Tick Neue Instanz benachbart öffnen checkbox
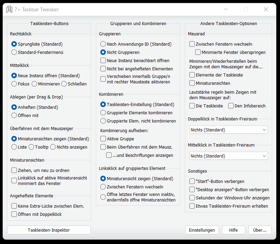 click(x=103, y=60)
